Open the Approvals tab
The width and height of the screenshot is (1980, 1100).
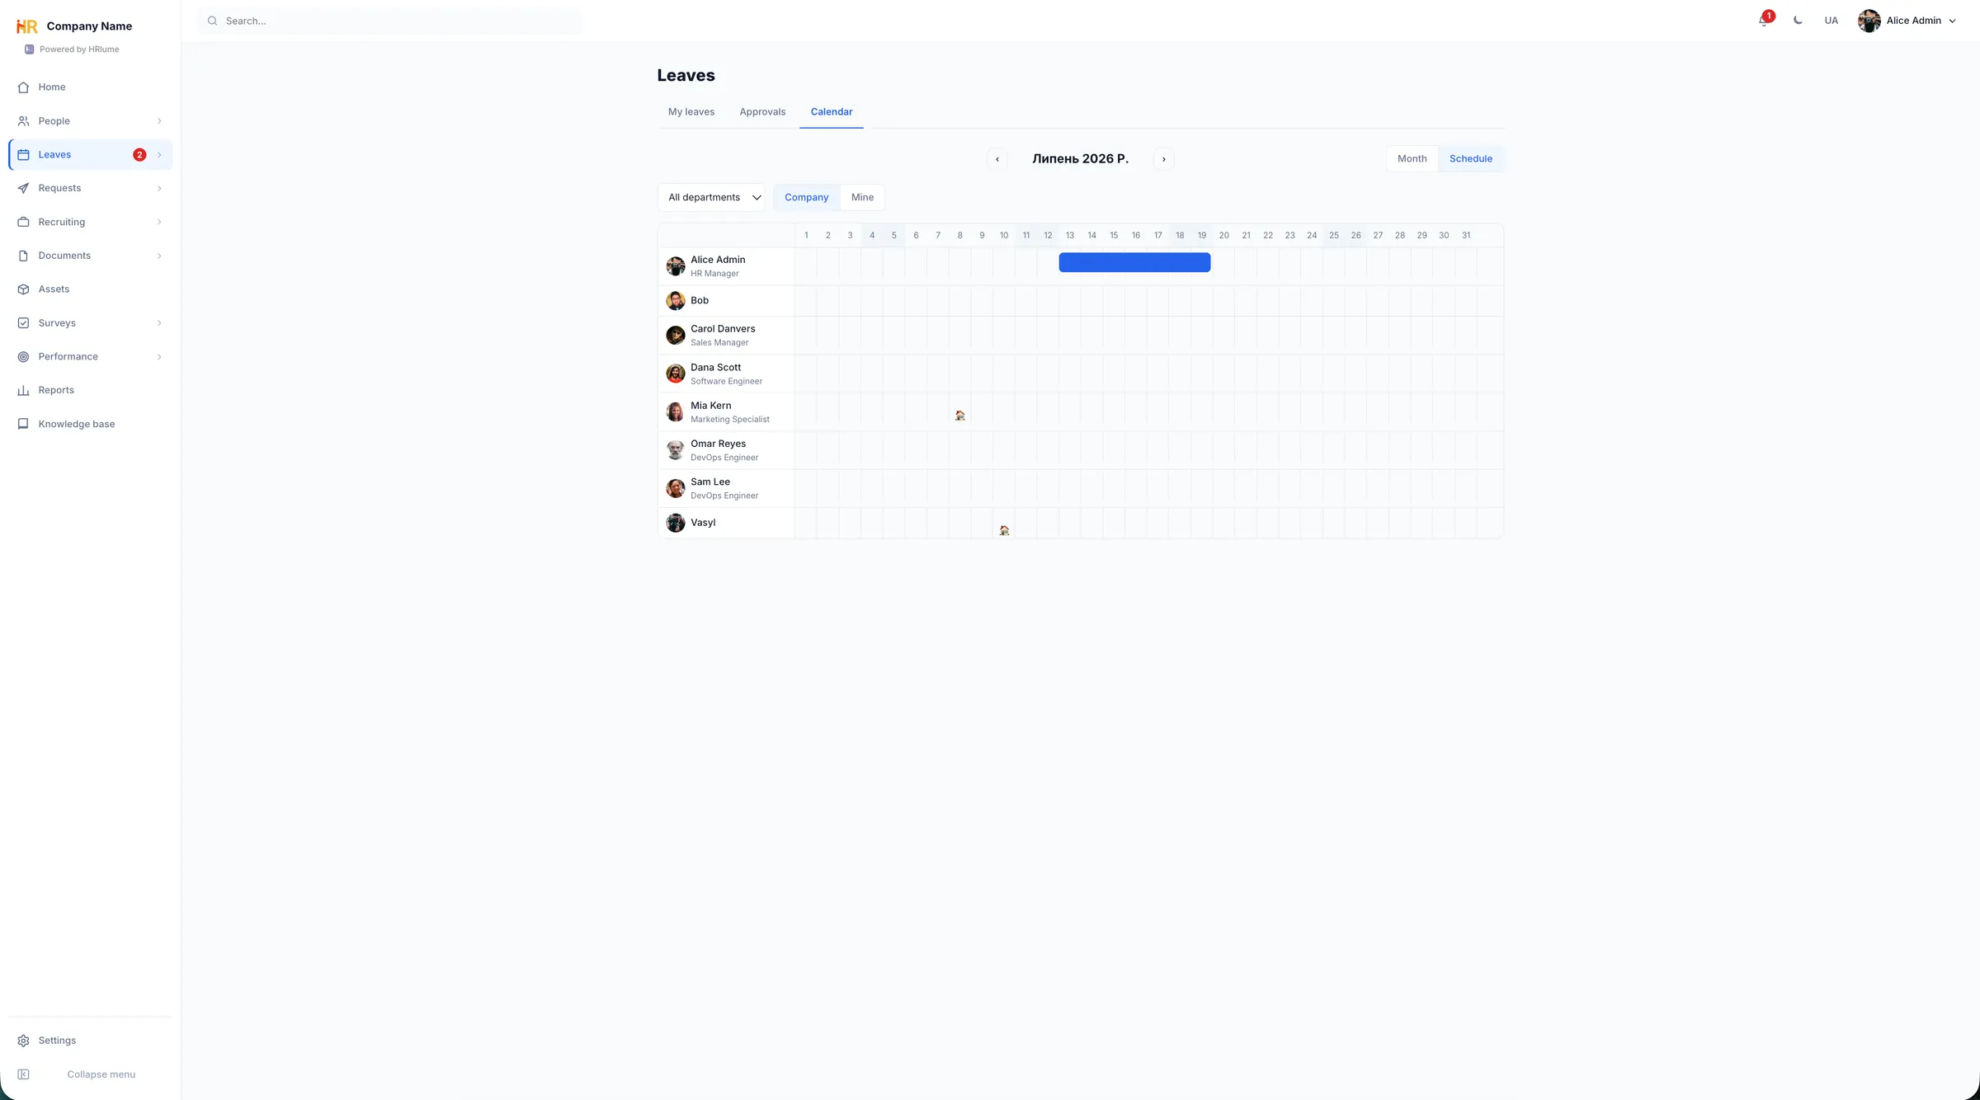pyautogui.click(x=762, y=112)
